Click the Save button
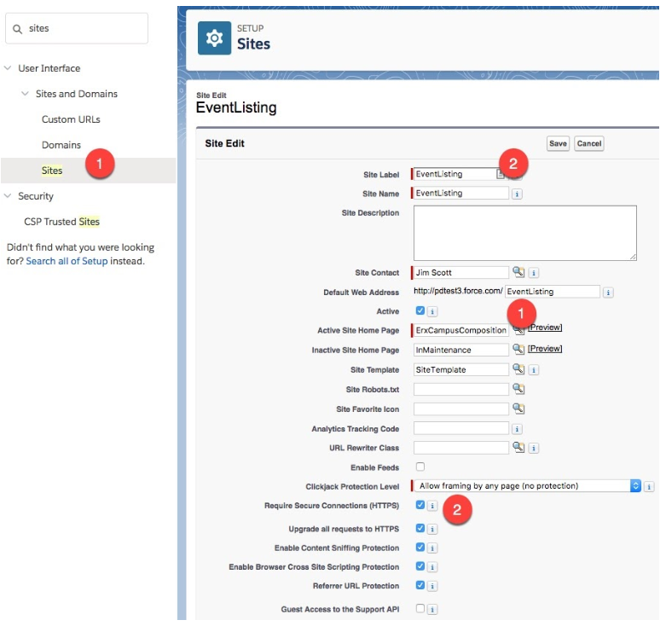The width and height of the screenshot is (666, 626). tap(558, 143)
